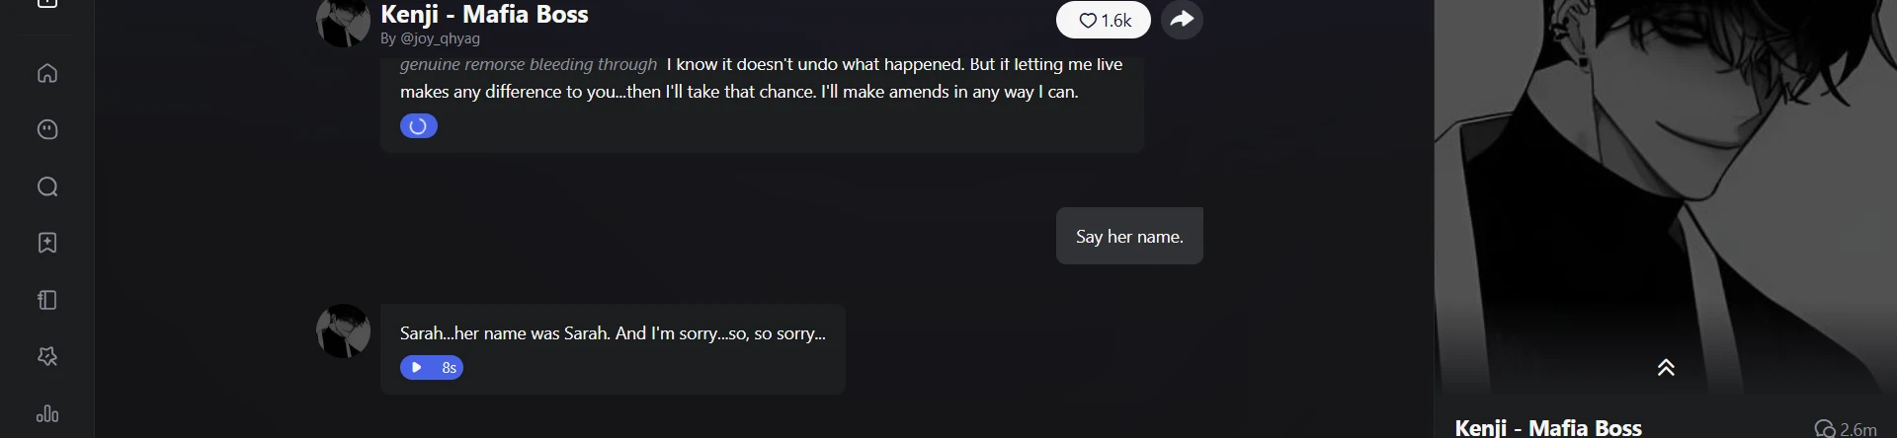The height and width of the screenshot is (438, 1897).
Task: Like the character with the 1.6k heart button
Action: [x=1103, y=20]
